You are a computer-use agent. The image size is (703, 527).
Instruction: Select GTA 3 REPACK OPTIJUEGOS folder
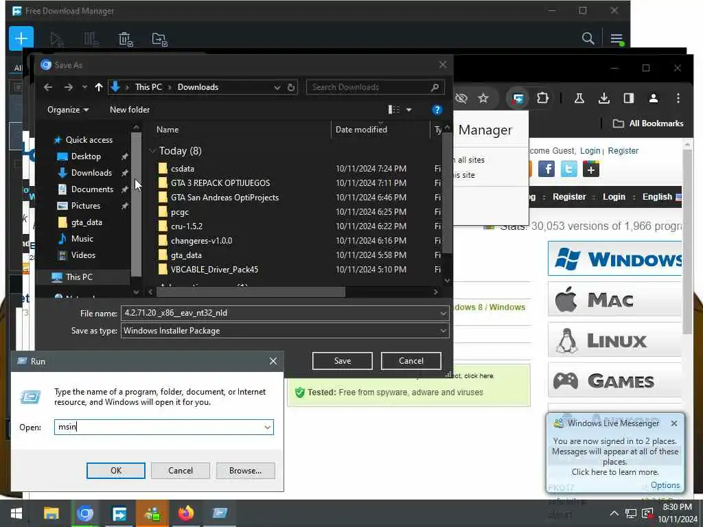pos(220,183)
